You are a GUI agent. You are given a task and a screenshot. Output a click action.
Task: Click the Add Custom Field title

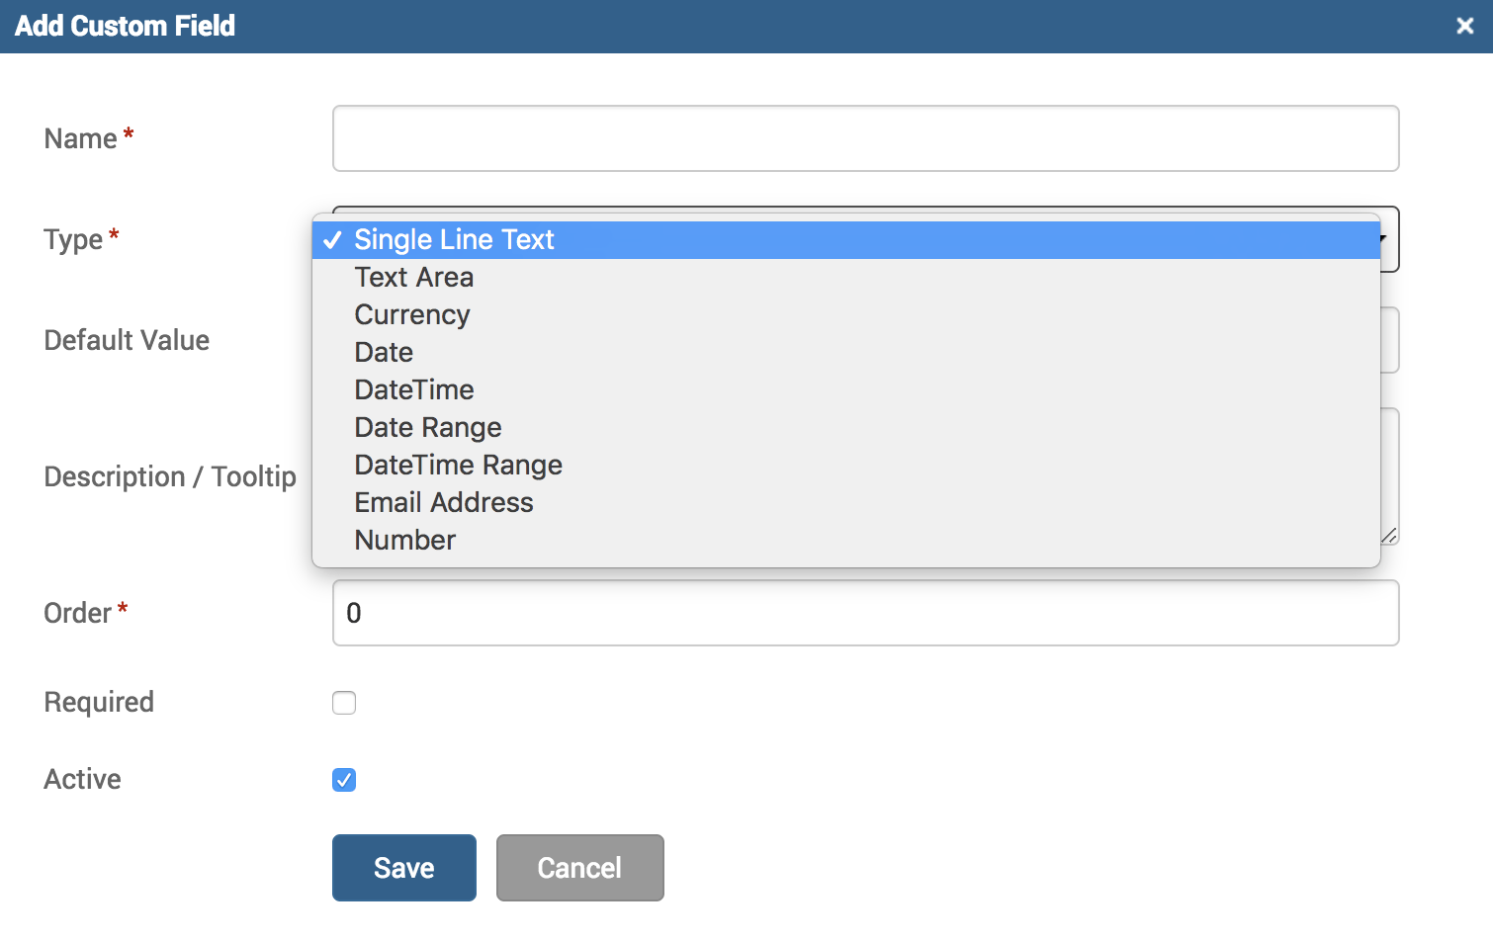tap(125, 26)
